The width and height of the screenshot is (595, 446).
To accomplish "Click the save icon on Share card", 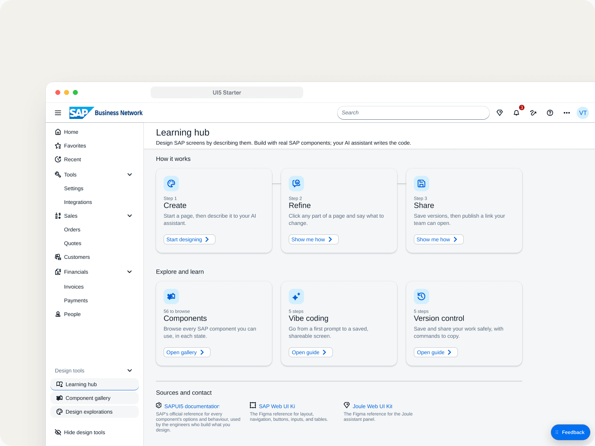I will 421,184.
